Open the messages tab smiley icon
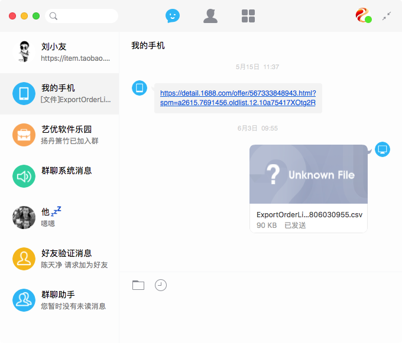 click(x=173, y=16)
